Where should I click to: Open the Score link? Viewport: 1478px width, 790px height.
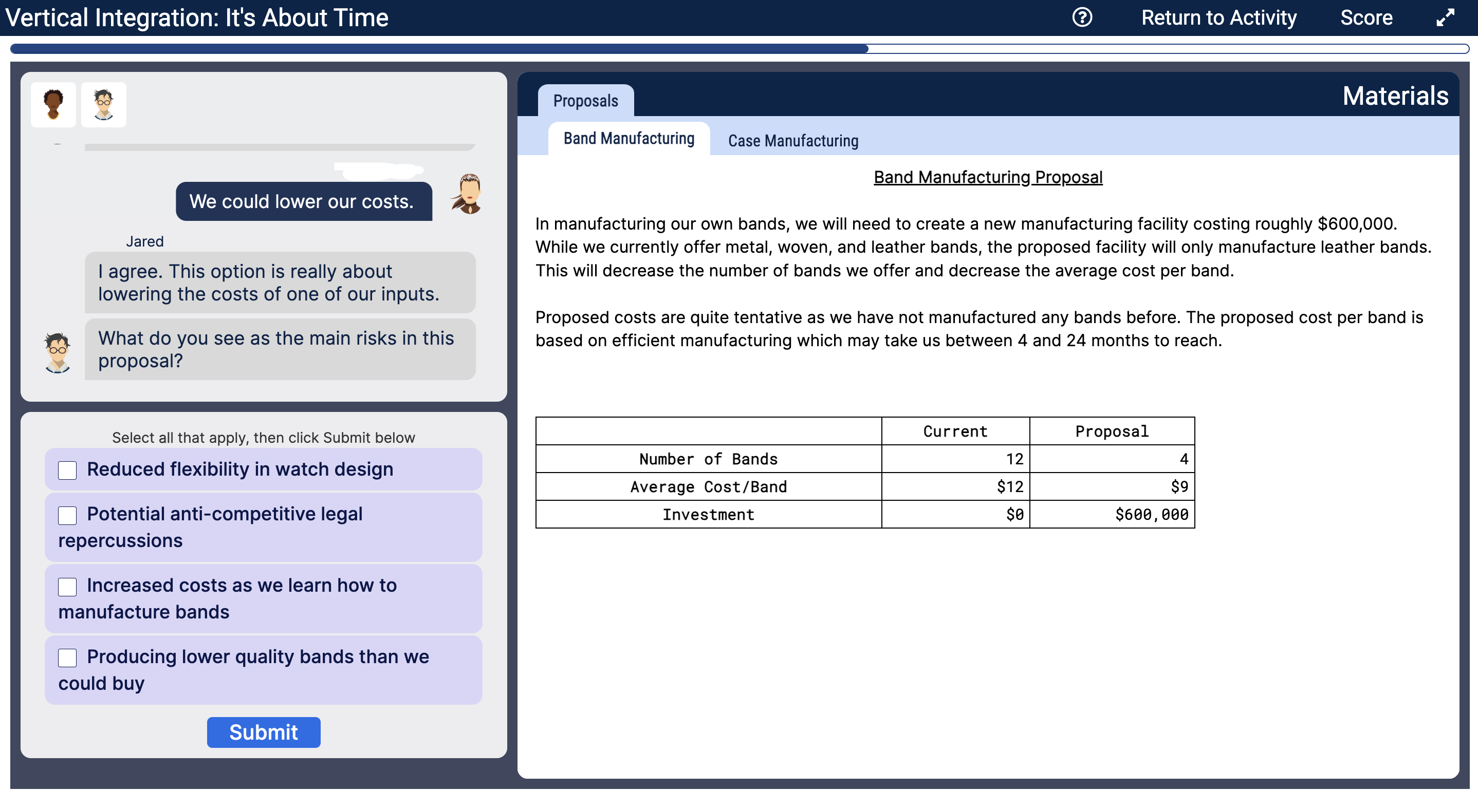[1365, 18]
